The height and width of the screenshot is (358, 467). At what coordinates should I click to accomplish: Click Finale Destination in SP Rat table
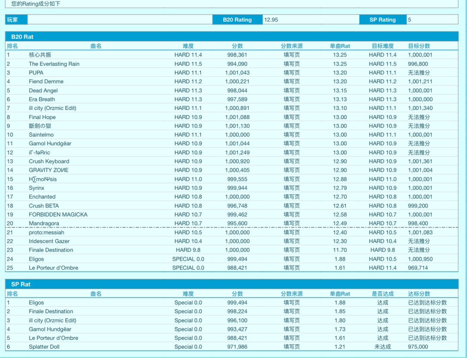point(51,311)
